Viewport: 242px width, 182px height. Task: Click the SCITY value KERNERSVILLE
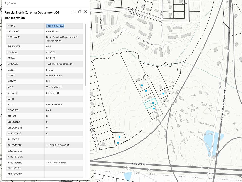54,105
